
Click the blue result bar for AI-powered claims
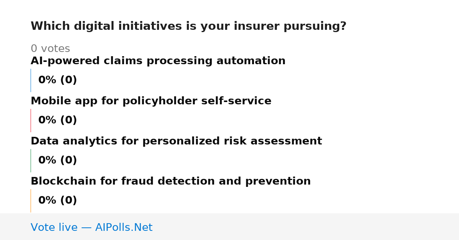(31, 80)
